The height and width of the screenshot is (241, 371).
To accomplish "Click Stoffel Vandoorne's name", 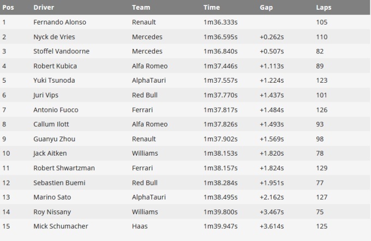I will [61, 51].
